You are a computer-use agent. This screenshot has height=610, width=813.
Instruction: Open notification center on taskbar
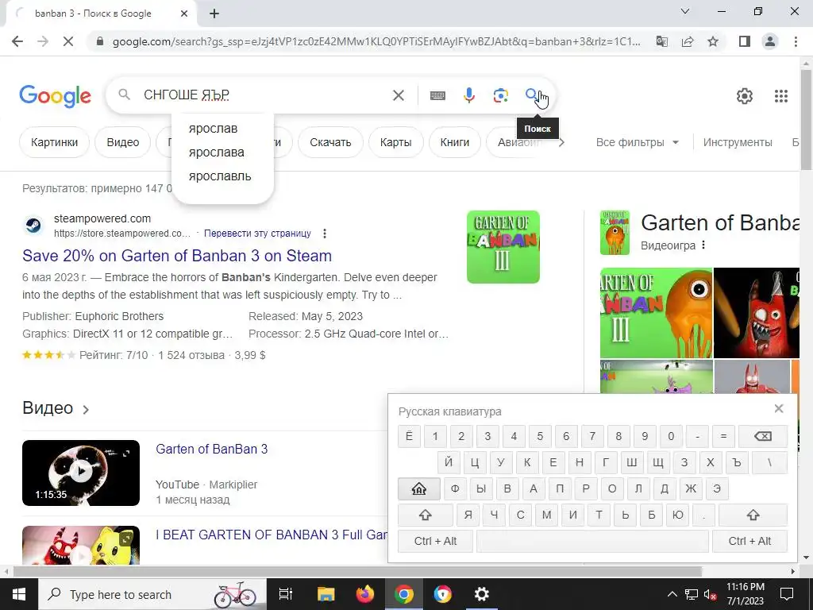coord(787,594)
